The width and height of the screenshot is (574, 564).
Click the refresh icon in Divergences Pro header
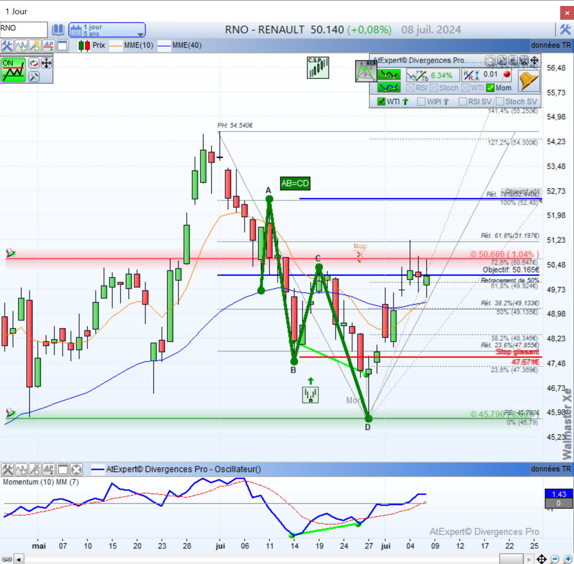point(490,60)
